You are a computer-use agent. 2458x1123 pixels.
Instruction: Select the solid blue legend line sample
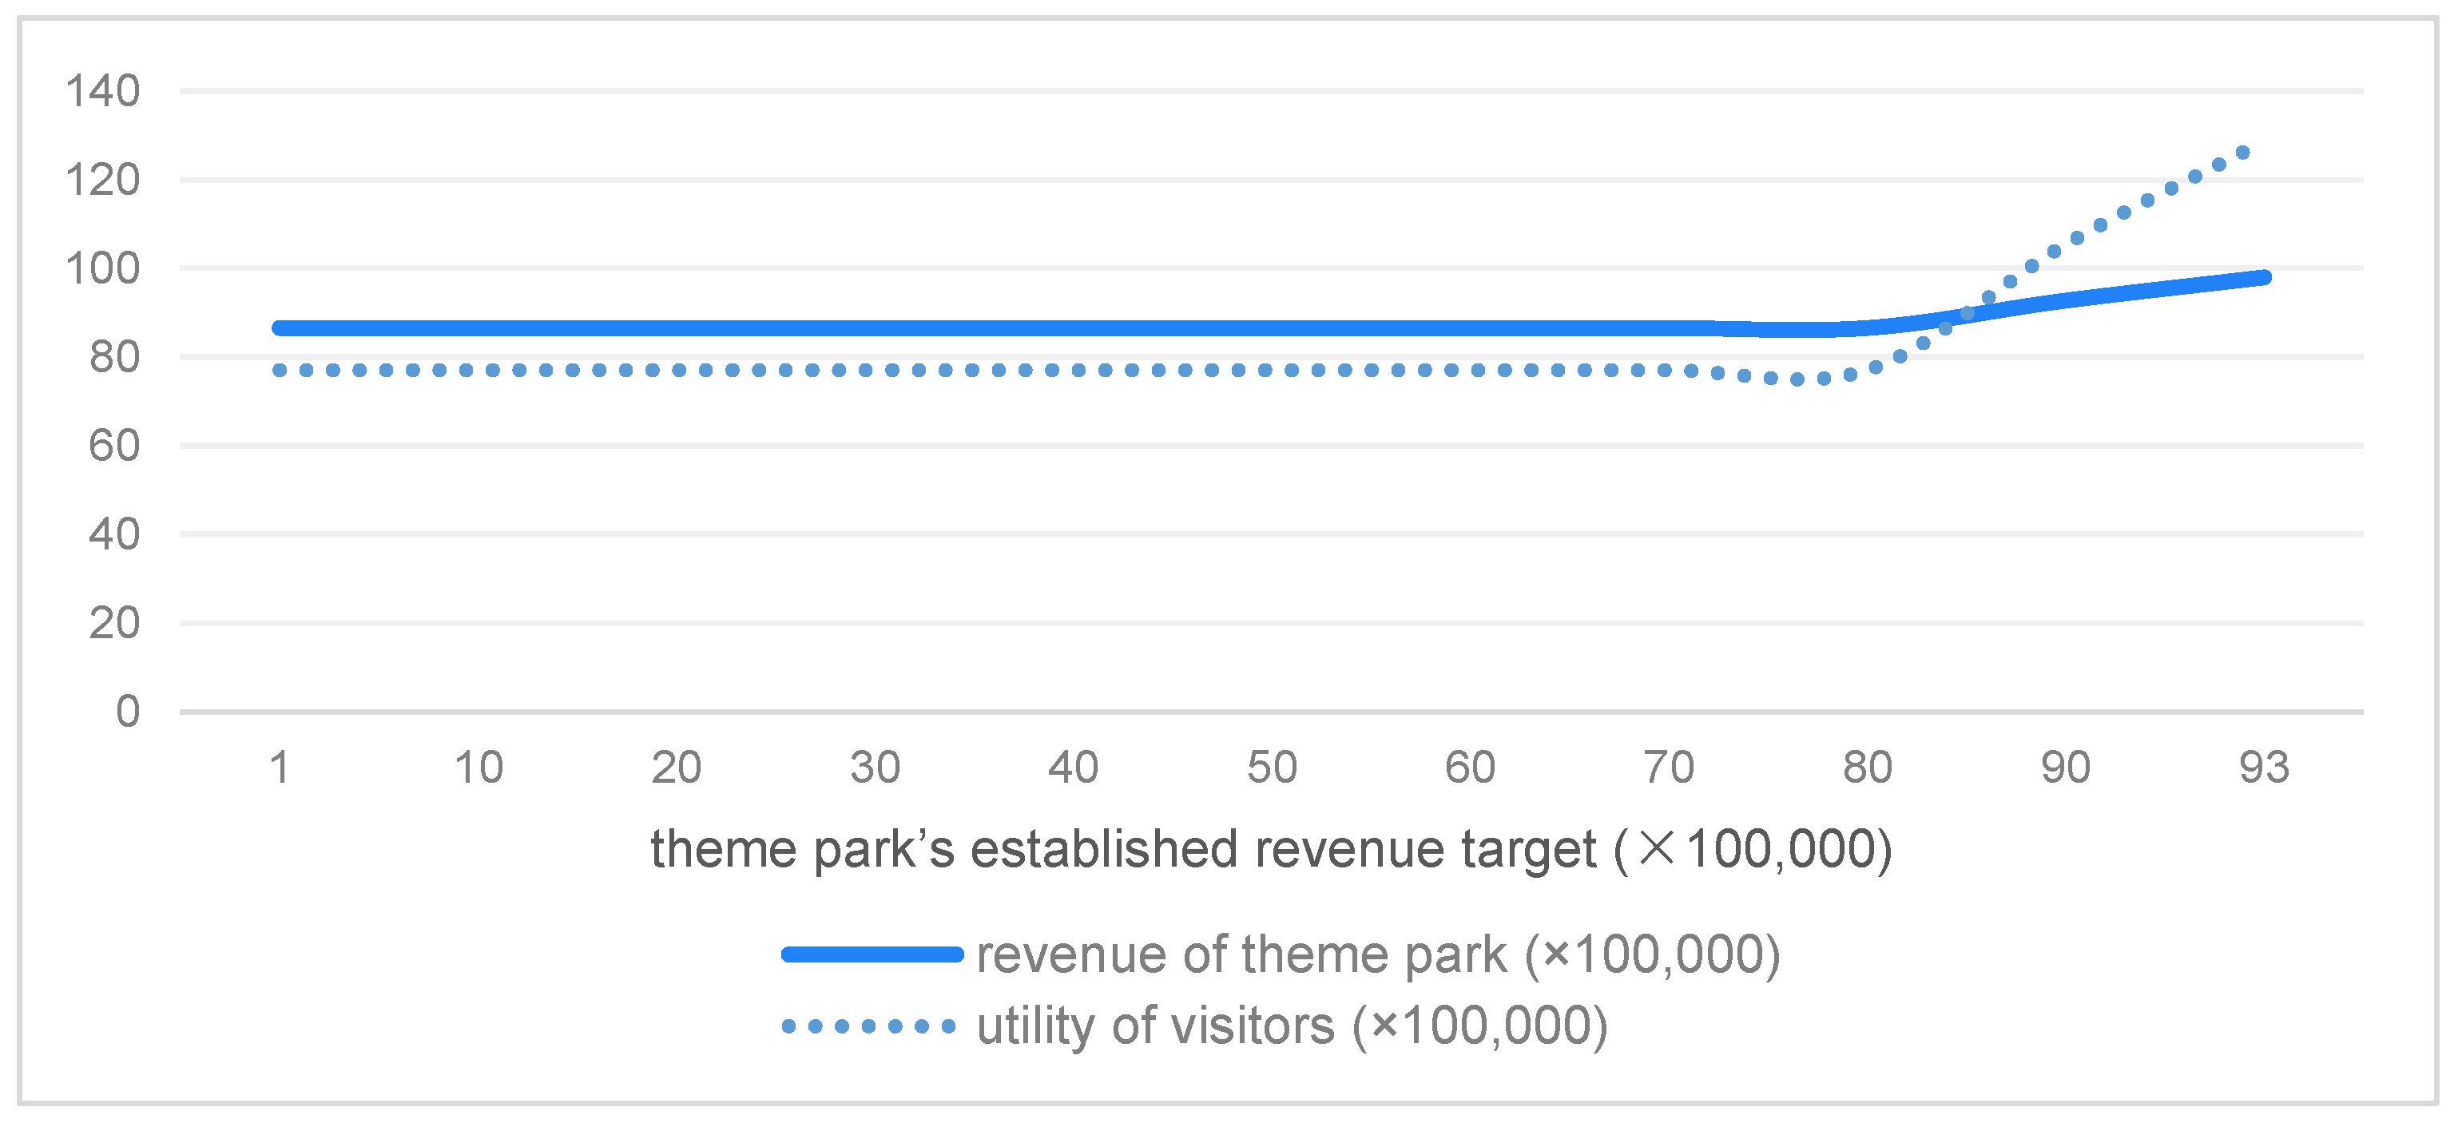point(872,955)
